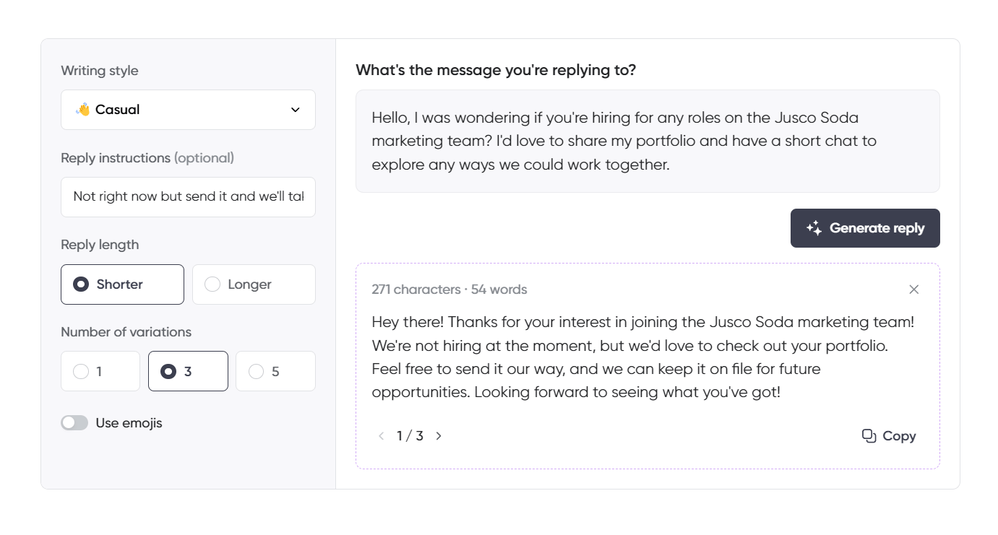Click the waving hand emoji in Casual selector
Viewport: 998px width, 535px height.
85,109
